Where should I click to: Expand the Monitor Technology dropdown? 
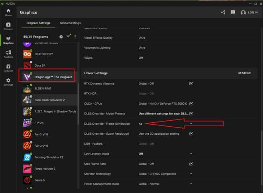click(x=191, y=174)
